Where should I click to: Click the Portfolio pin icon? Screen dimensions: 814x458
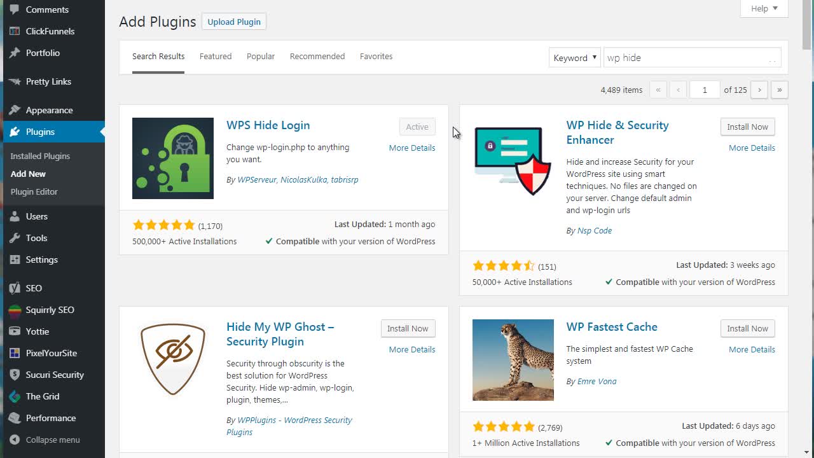tap(15, 53)
